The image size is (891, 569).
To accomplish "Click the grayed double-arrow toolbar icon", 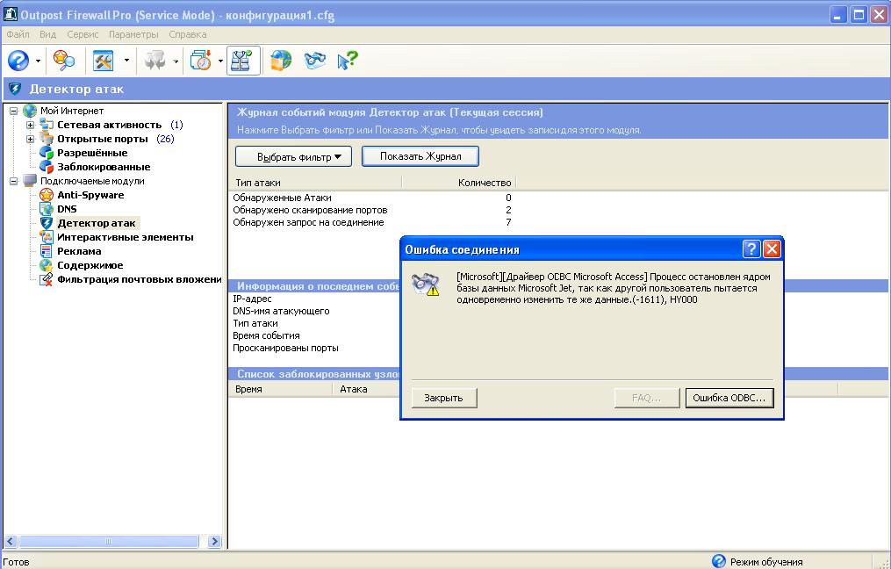I will pos(154,61).
